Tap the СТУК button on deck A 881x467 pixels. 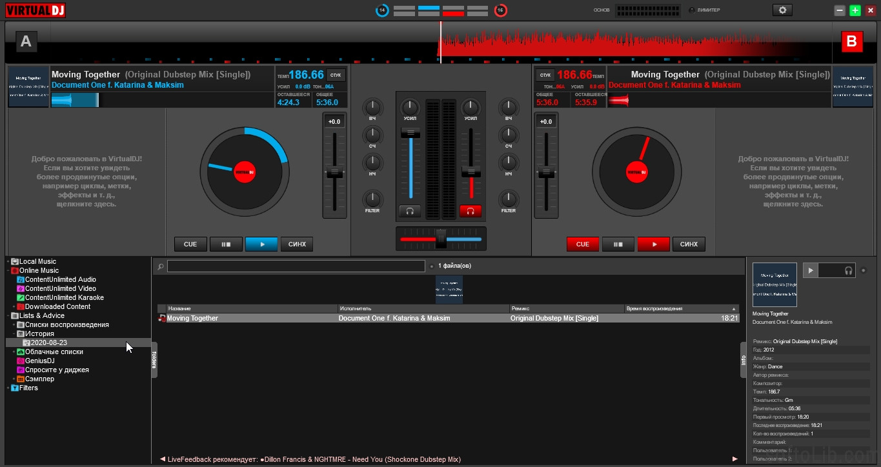tap(336, 75)
